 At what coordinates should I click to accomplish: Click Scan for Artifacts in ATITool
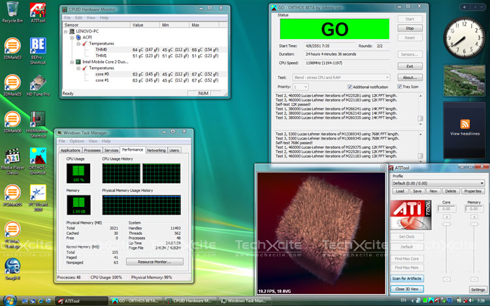click(407, 278)
